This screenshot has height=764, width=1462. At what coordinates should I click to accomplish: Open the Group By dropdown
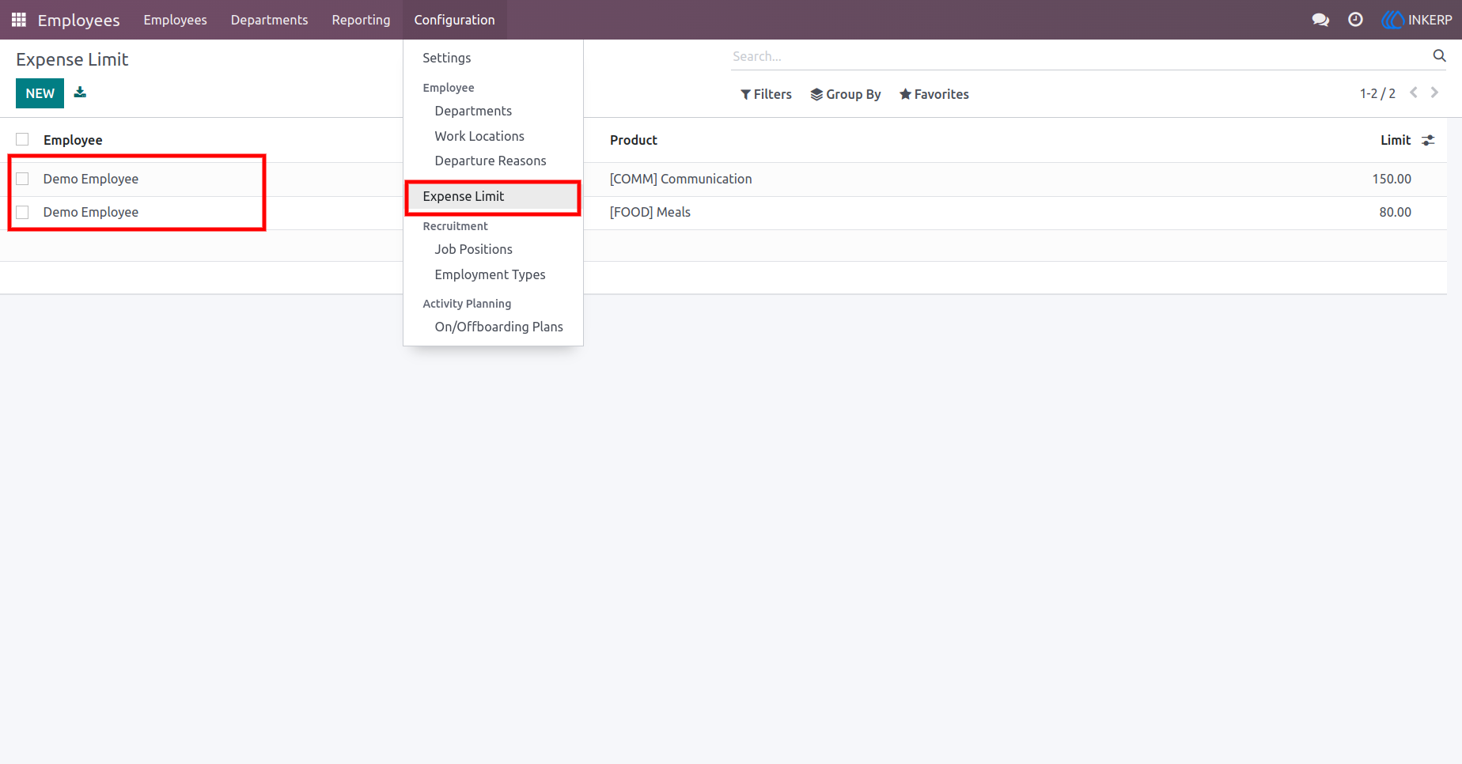(845, 94)
